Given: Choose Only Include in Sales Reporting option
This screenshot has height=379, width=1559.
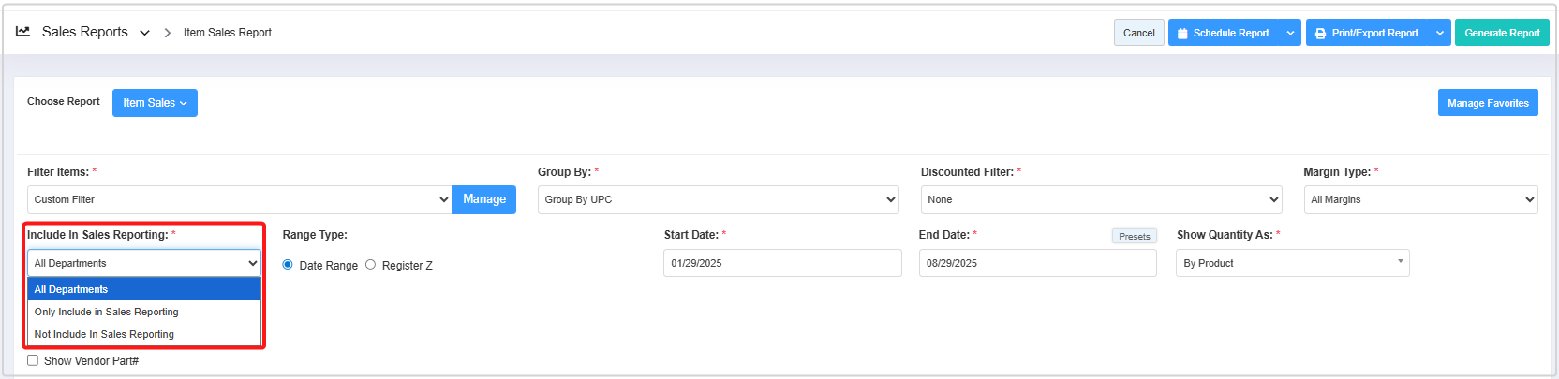Looking at the screenshot, I should coord(107,312).
